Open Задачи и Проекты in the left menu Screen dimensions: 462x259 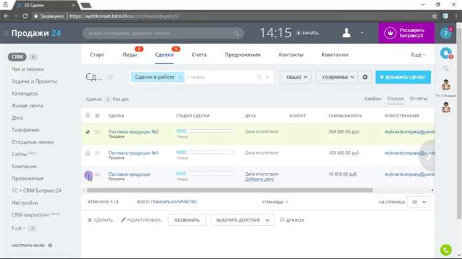click(34, 81)
